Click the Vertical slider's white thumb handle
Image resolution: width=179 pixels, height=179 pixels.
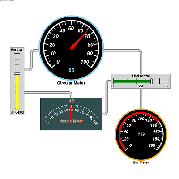point(17,74)
